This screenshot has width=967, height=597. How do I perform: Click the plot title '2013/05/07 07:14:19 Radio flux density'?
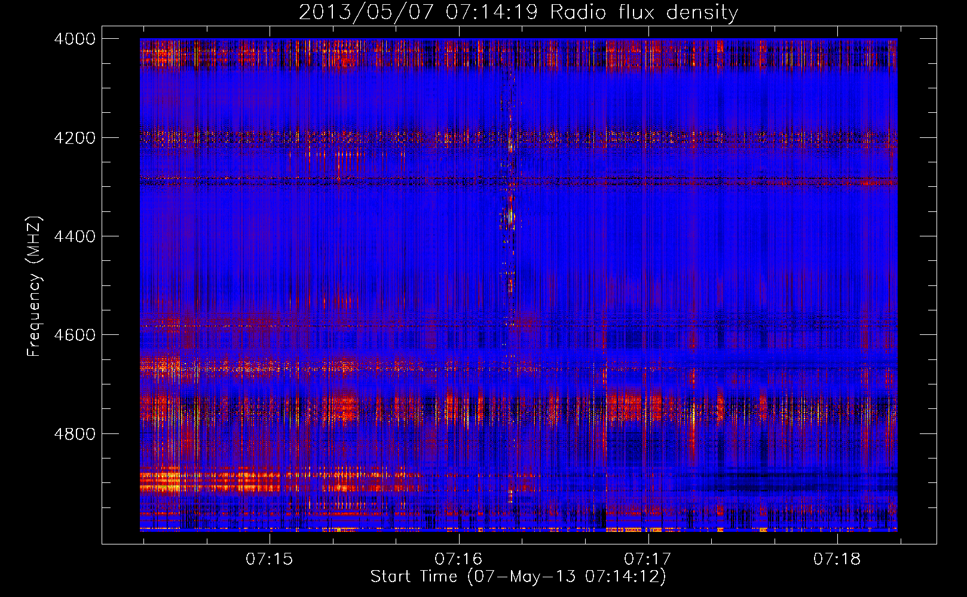coord(518,12)
